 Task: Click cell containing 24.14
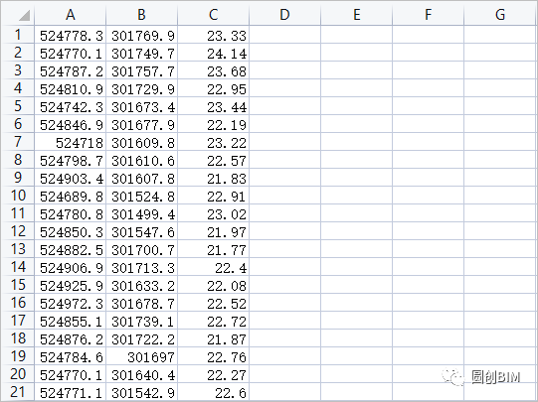coord(214,53)
